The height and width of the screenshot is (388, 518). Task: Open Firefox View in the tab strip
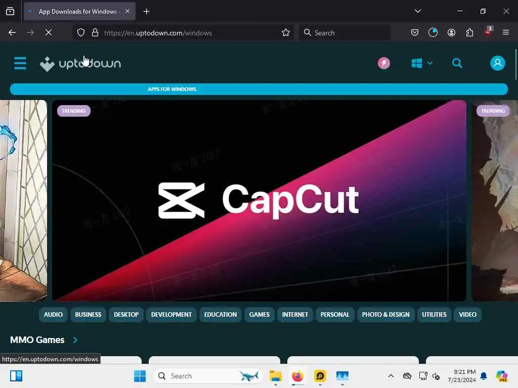(x=10, y=11)
